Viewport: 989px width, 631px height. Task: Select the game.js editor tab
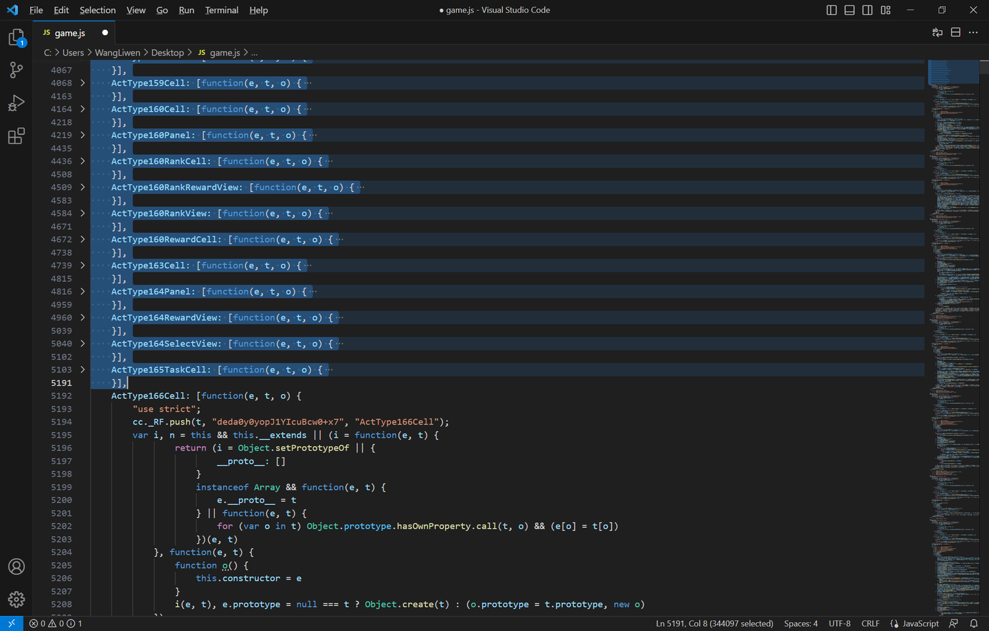point(69,33)
